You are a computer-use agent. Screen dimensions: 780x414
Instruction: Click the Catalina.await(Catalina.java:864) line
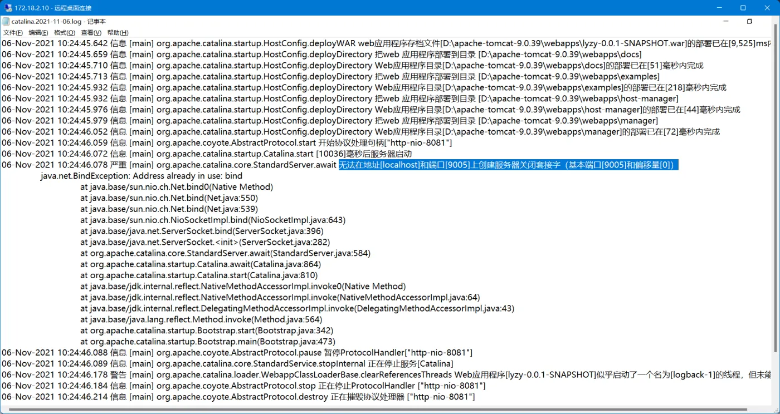pyautogui.click(x=201, y=264)
